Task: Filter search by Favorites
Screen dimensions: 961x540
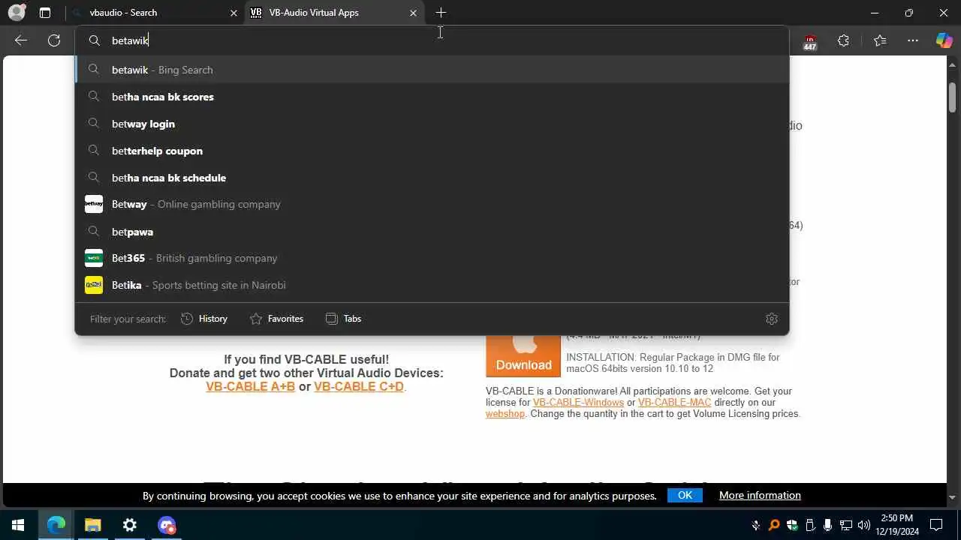Action: (x=276, y=319)
